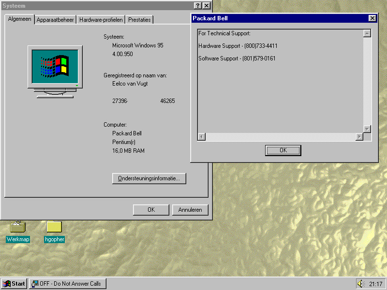The height and width of the screenshot is (290, 387).
Task: Open the Werkmap folder icon on desktop
Action: click(x=18, y=227)
